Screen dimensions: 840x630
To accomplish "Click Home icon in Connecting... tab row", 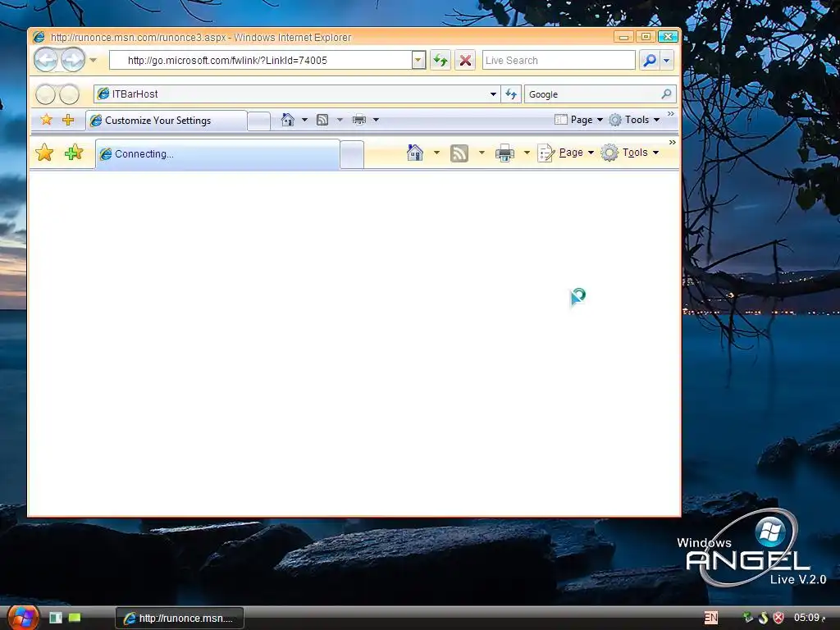I will pyautogui.click(x=414, y=153).
